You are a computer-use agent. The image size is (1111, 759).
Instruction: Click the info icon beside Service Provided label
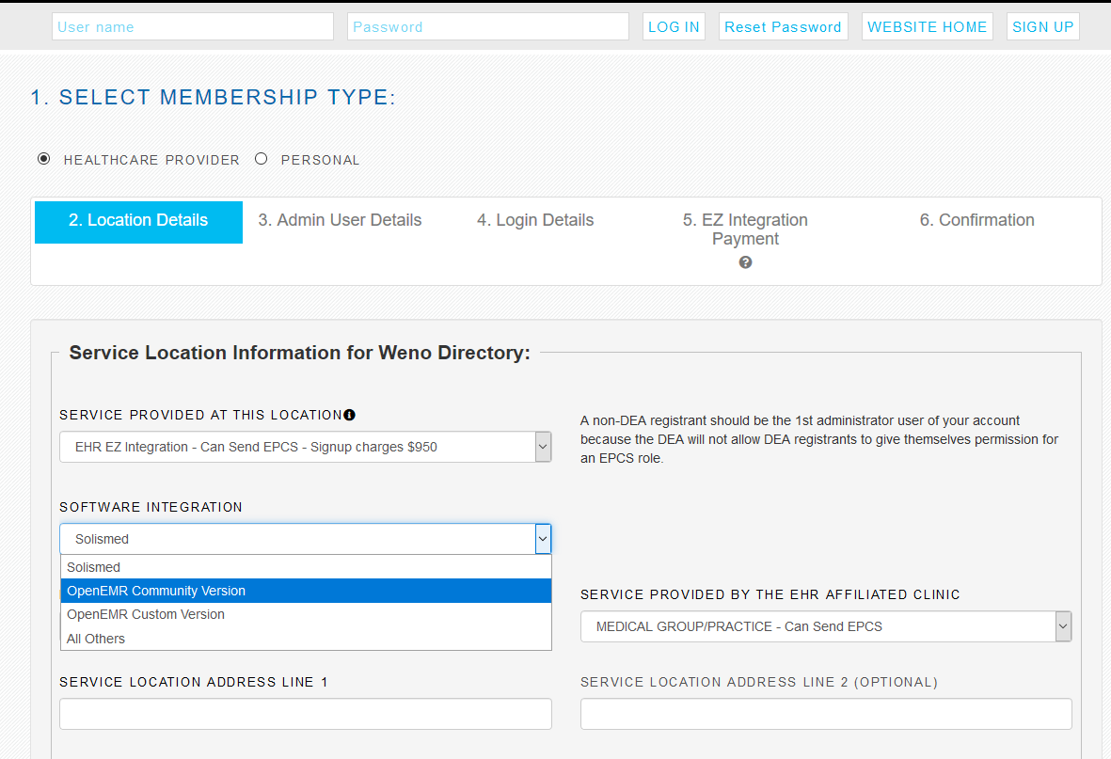coord(349,416)
